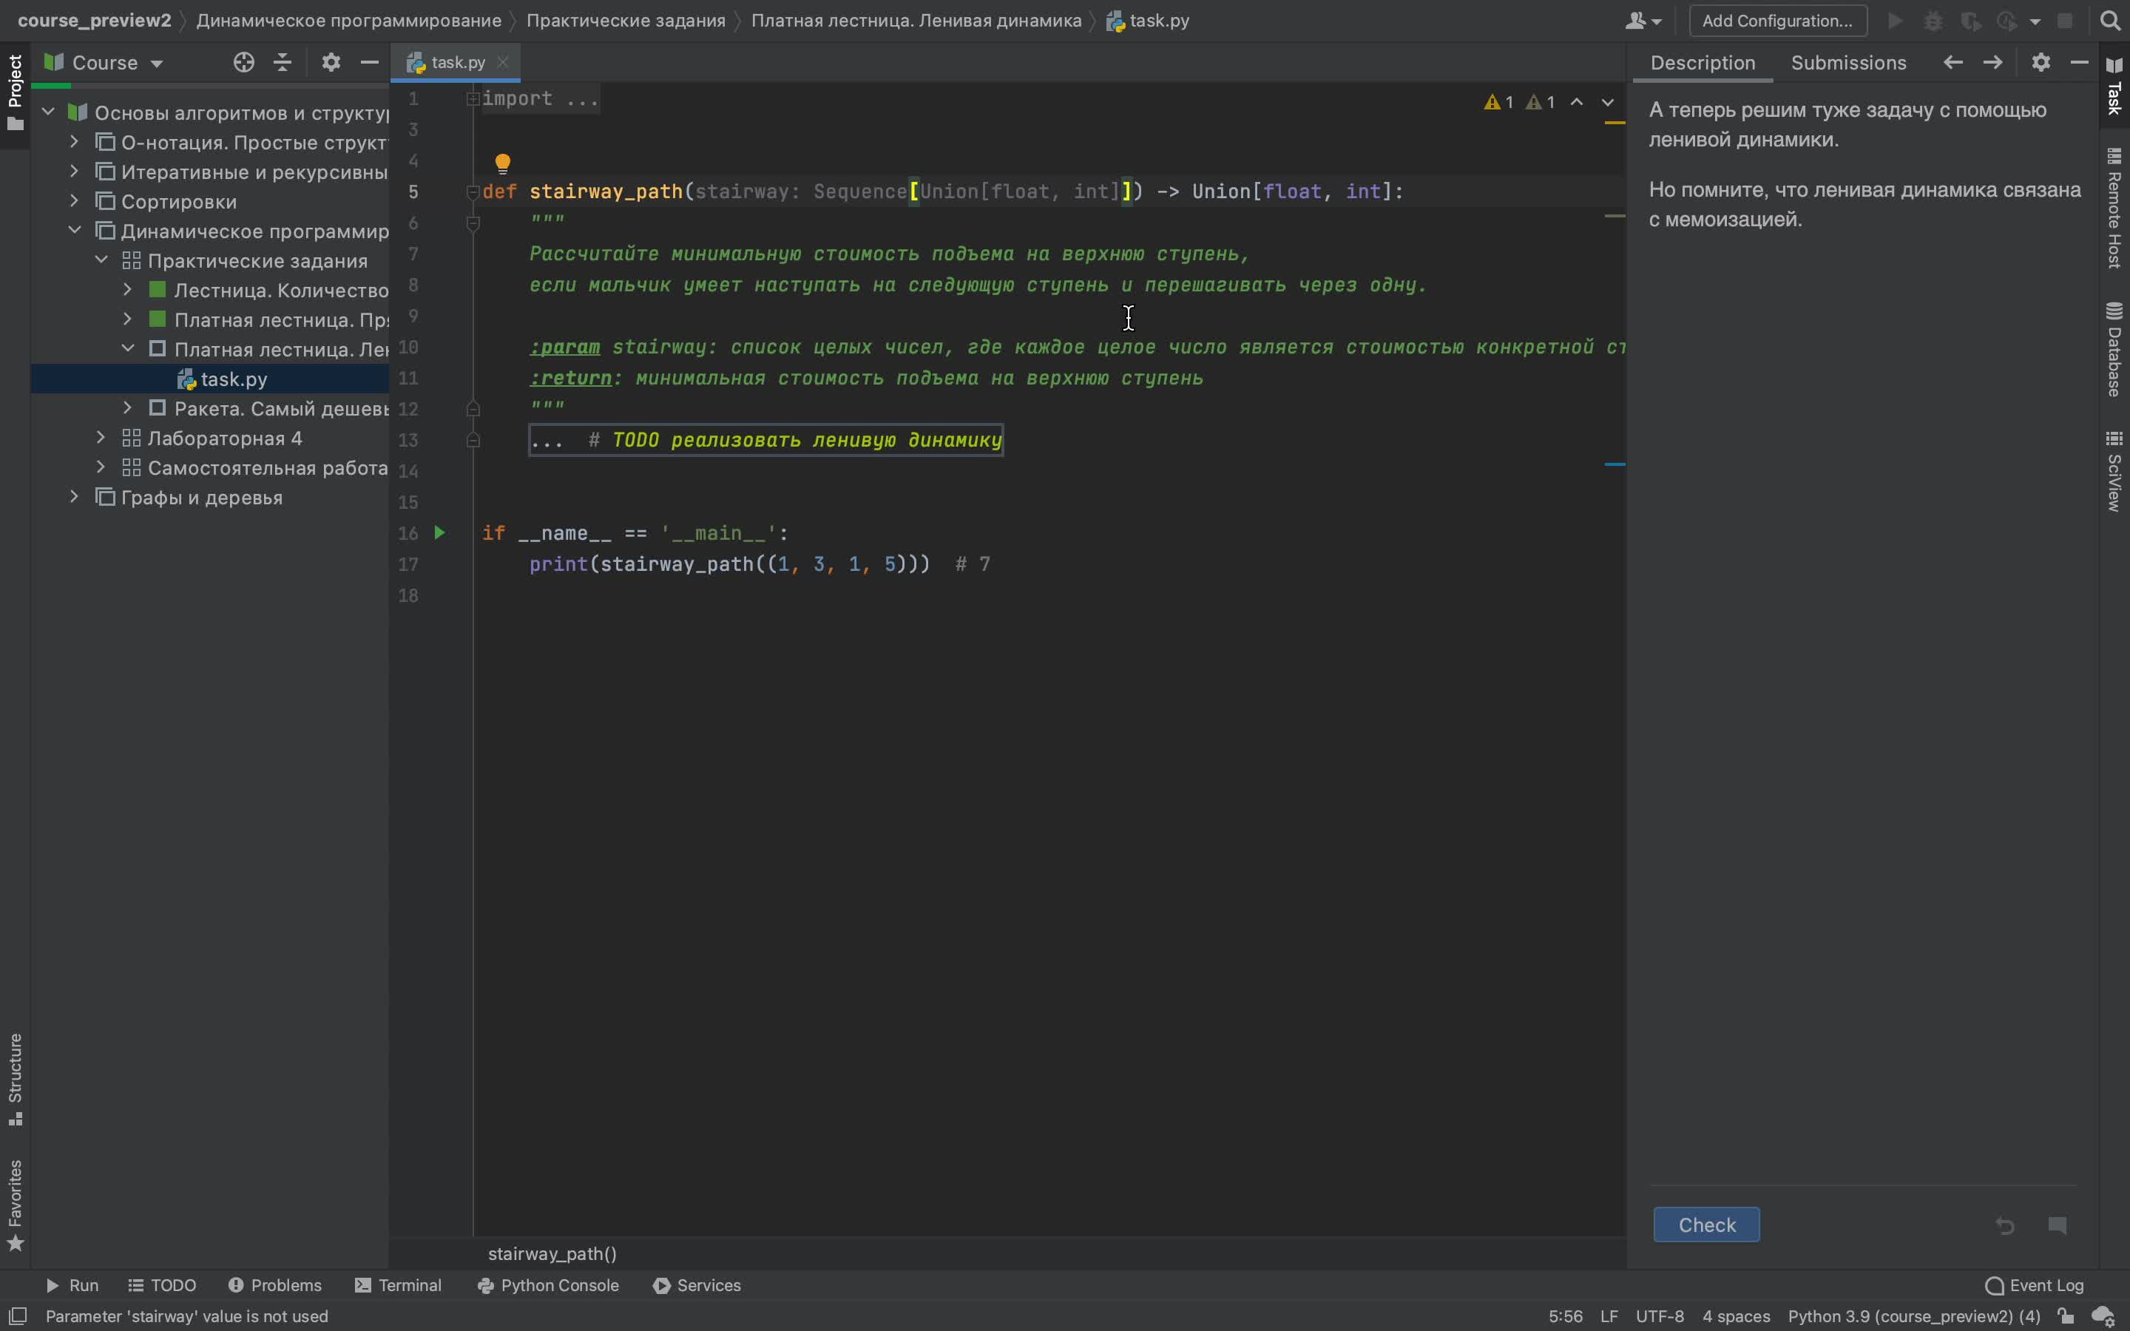The height and width of the screenshot is (1331, 2130).
Task: Change the UTF-8 file encoding
Action: click(1659, 1316)
